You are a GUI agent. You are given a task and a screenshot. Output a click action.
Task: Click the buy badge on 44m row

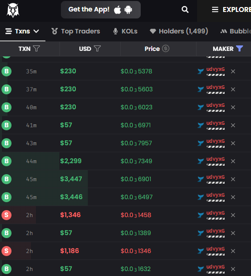6,161
